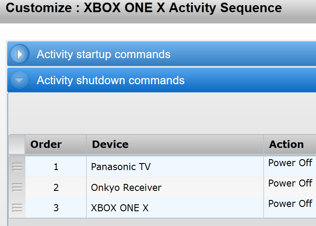Click the Device column header
This screenshot has width=316, height=226.
coord(175,144)
